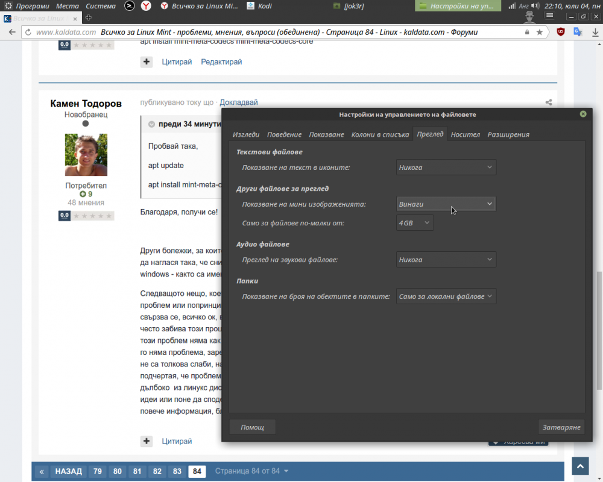Switch to the Показване tab
This screenshot has width=603, height=482.
pos(326,134)
